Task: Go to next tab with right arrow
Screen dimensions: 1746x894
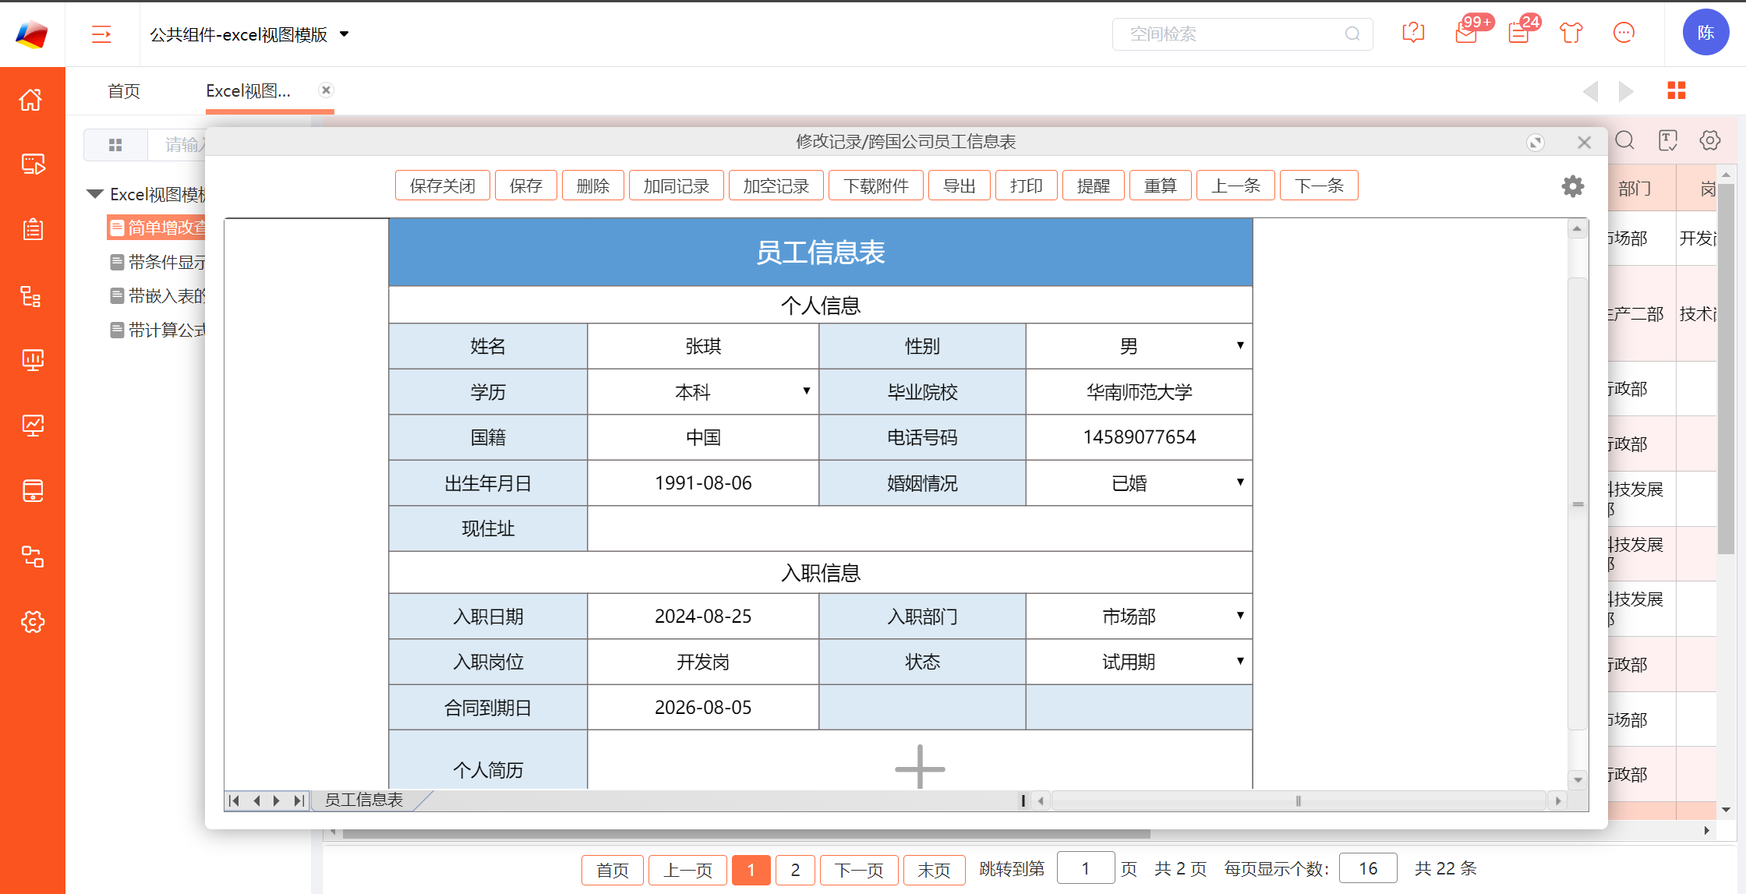Action: coord(1626,91)
